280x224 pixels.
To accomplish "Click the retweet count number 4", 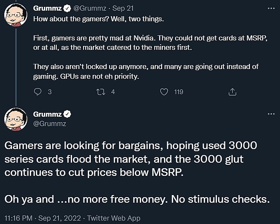I will pyautogui.click(x=113, y=92).
